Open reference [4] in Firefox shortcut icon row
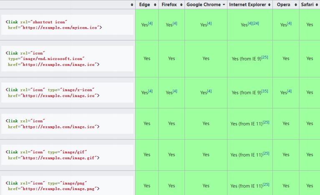Image resolution: width=320 pixels, height=195 pixels. [x=175, y=23]
